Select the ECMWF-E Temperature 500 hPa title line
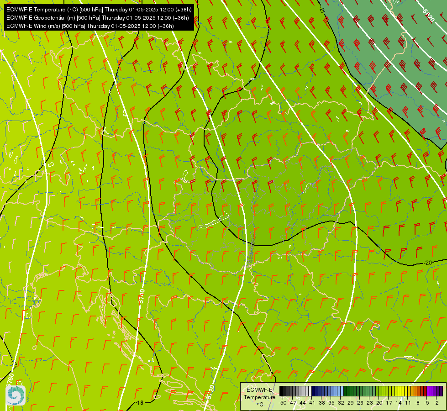447x411 pixels. 99,10
